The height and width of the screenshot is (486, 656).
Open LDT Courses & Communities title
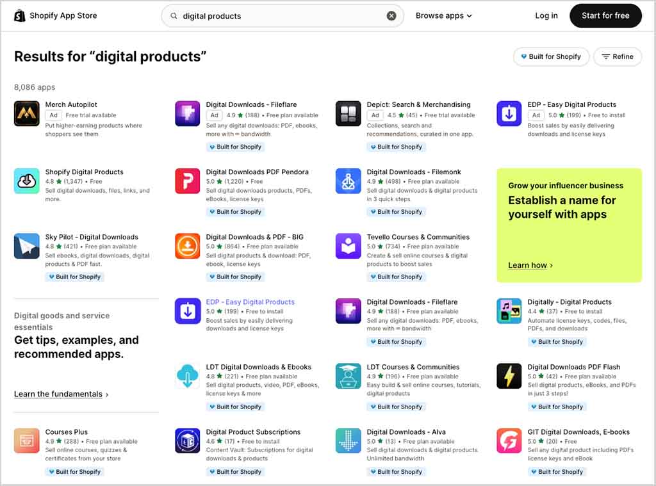click(x=413, y=367)
